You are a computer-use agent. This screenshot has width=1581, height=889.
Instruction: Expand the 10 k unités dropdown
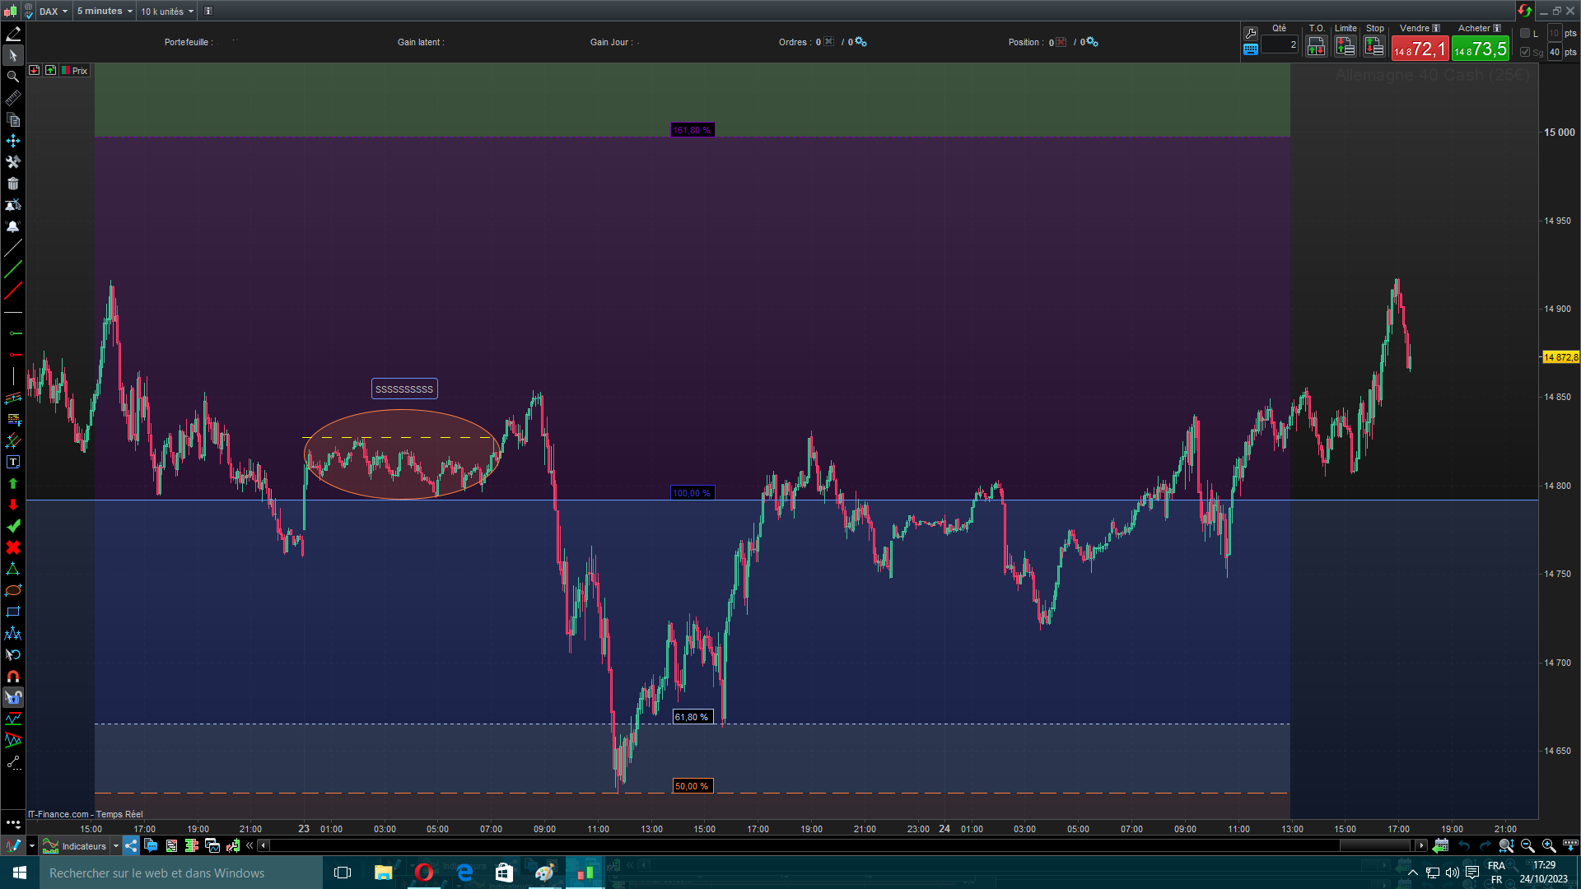click(167, 12)
